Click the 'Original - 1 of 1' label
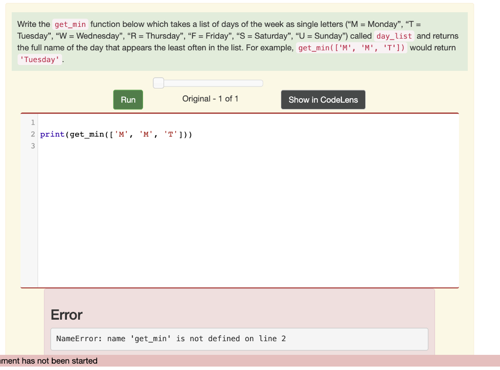 coord(210,99)
